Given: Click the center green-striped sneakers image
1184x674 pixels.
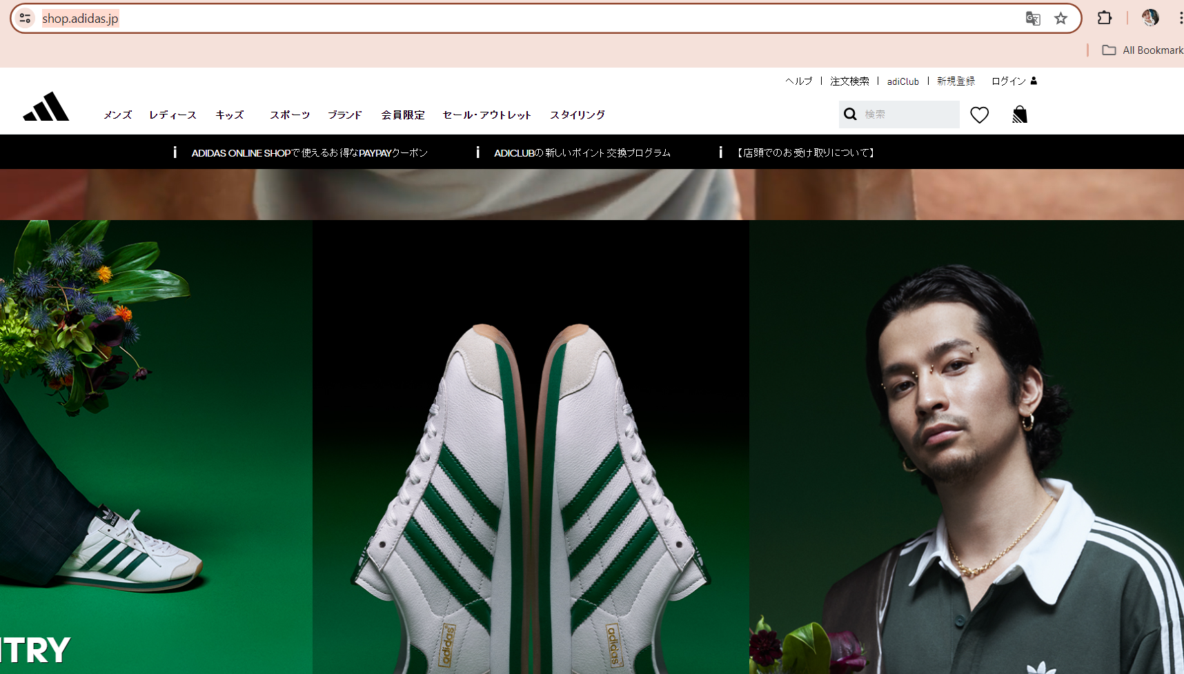Looking at the screenshot, I should 531,447.
